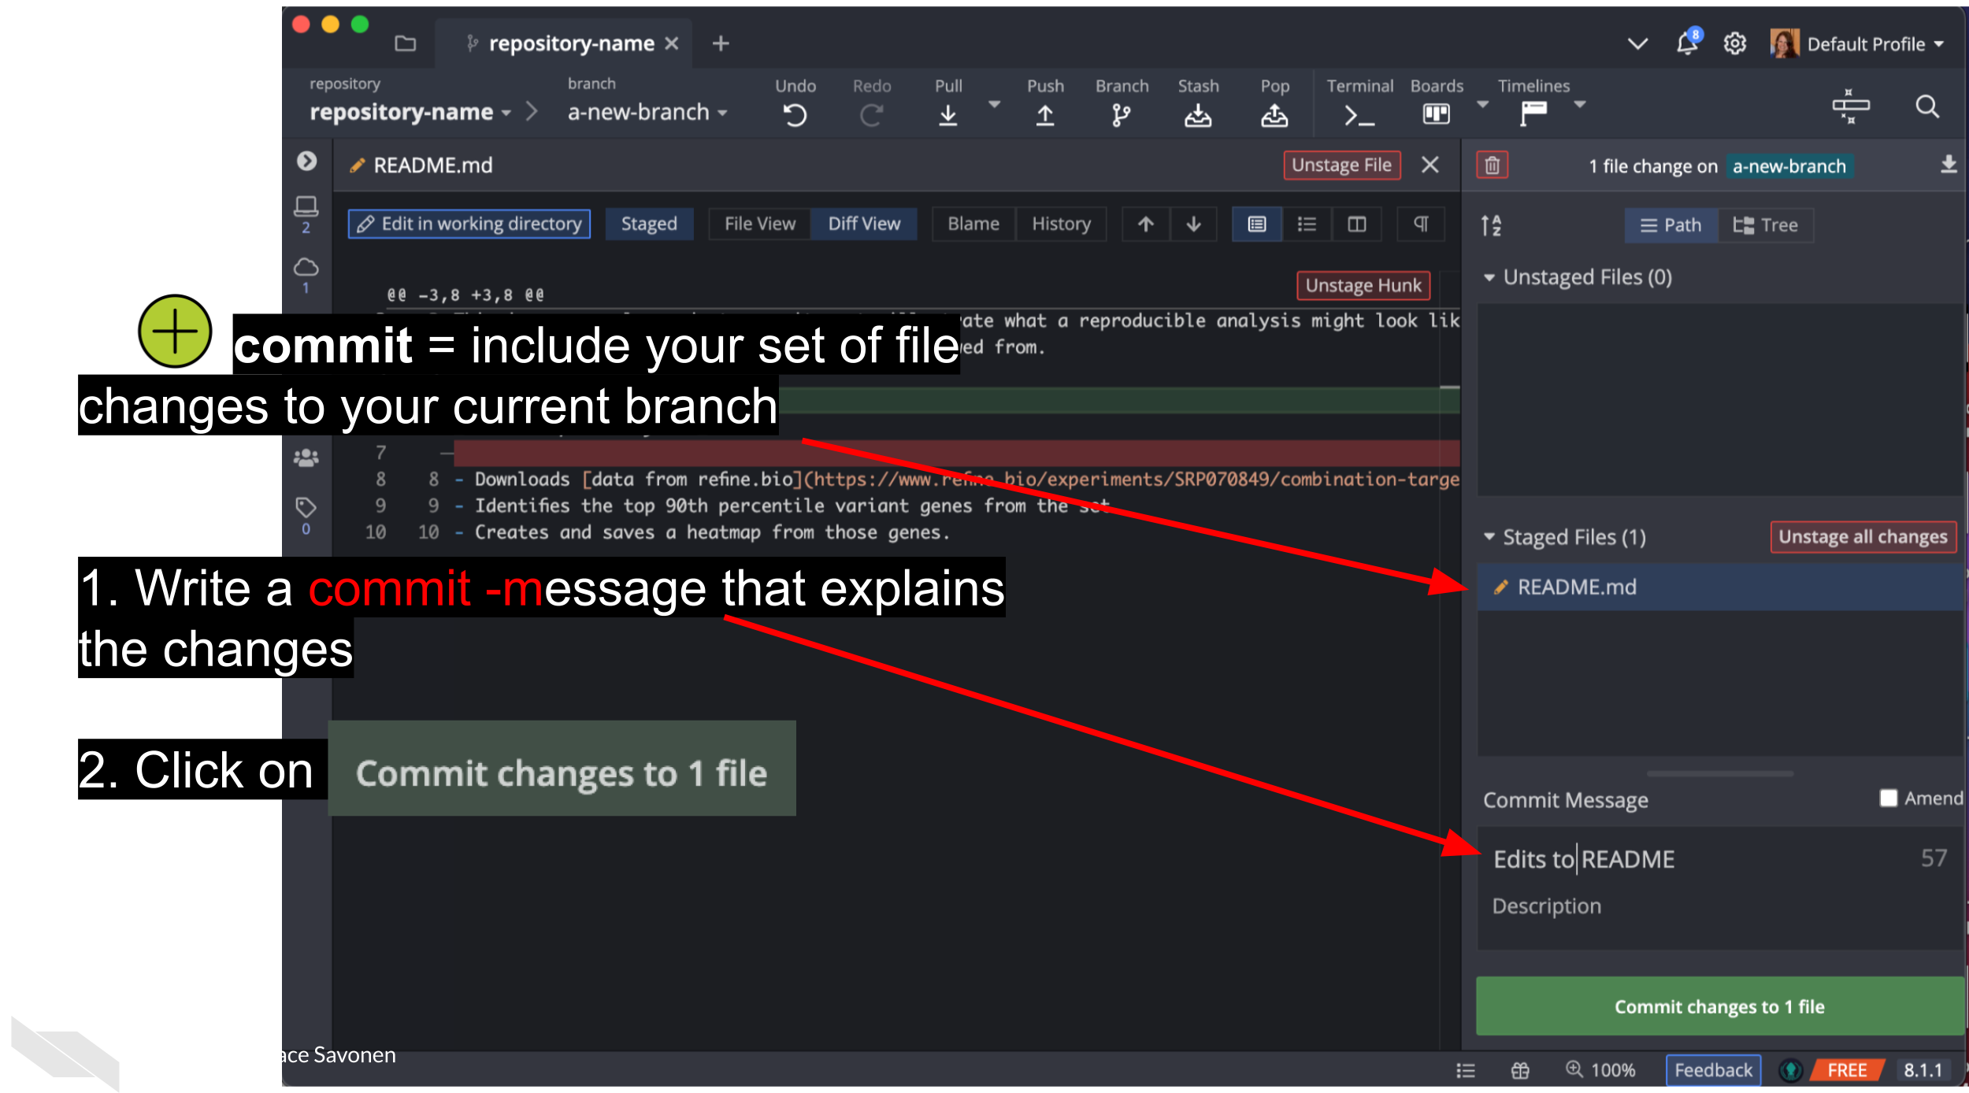Select the split view mode icon
The height and width of the screenshot is (1093, 1969).
coord(1356,224)
